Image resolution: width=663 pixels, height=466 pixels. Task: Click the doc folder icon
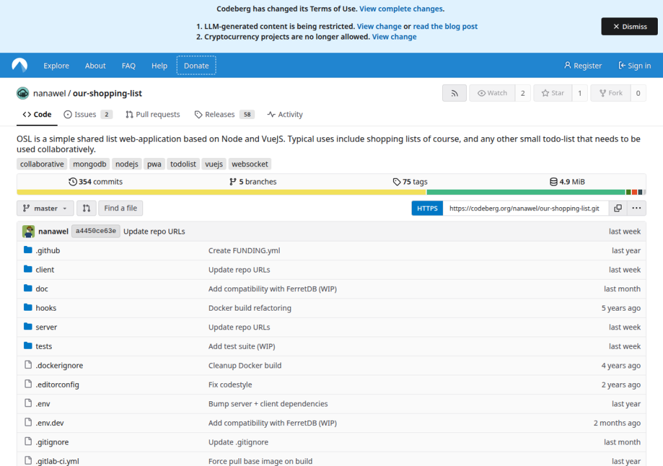28,288
